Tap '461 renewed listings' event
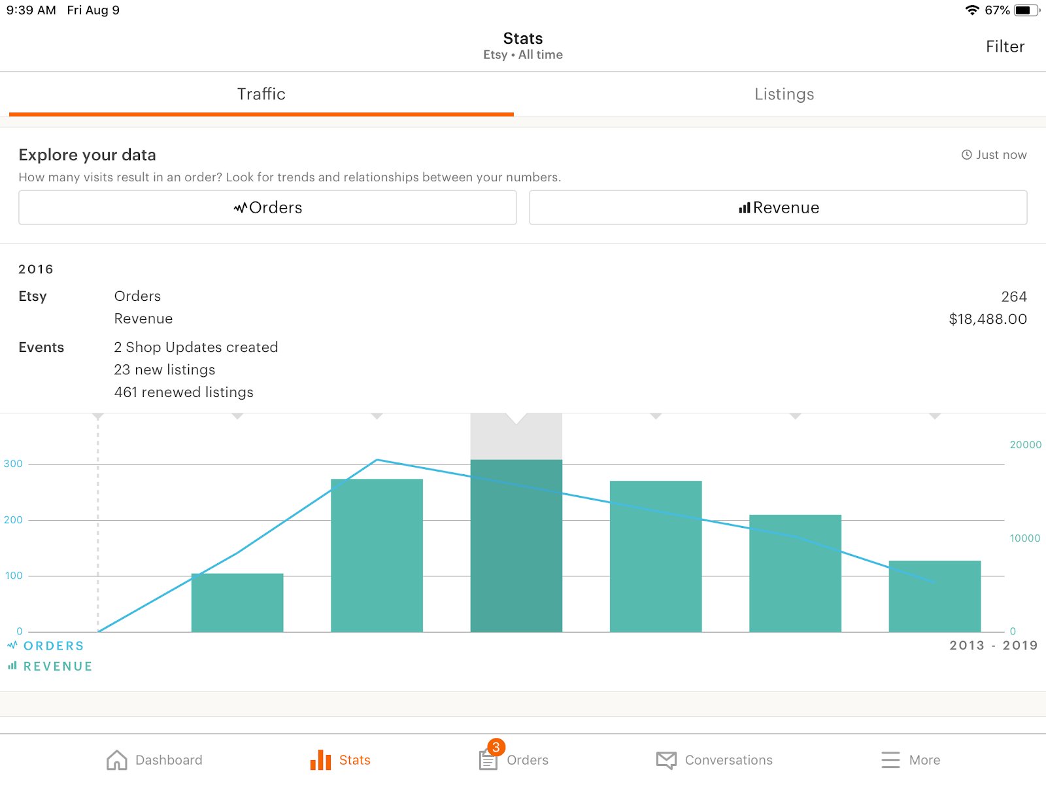This screenshot has width=1046, height=785. tap(184, 392)
